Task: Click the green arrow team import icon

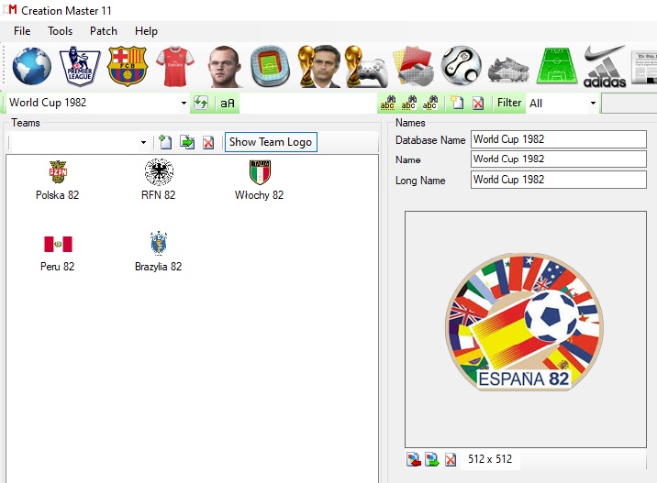Action: coord(187,142)
